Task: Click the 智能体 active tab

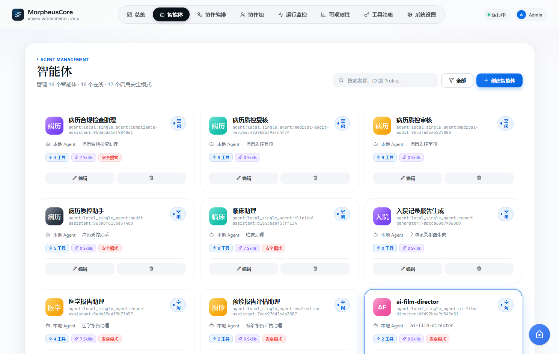Action: [171, 15]
